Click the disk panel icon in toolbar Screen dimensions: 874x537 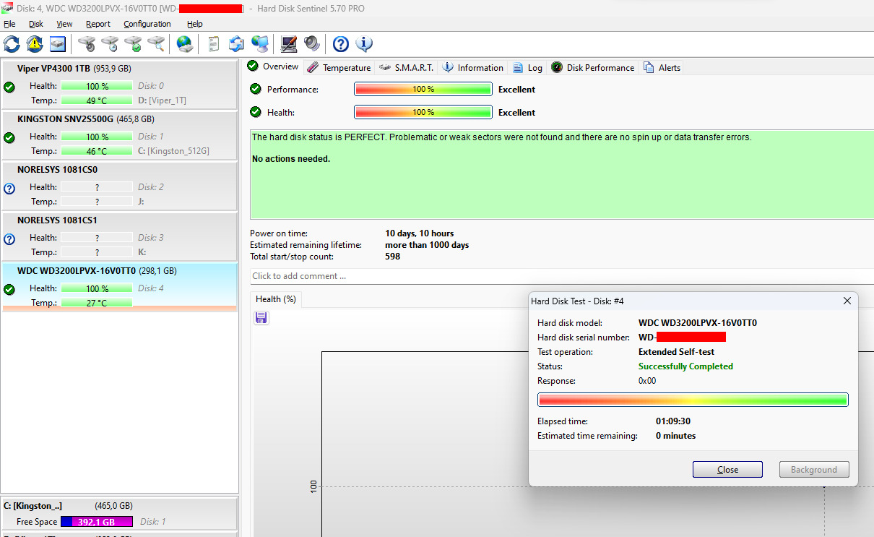[58, 44]
